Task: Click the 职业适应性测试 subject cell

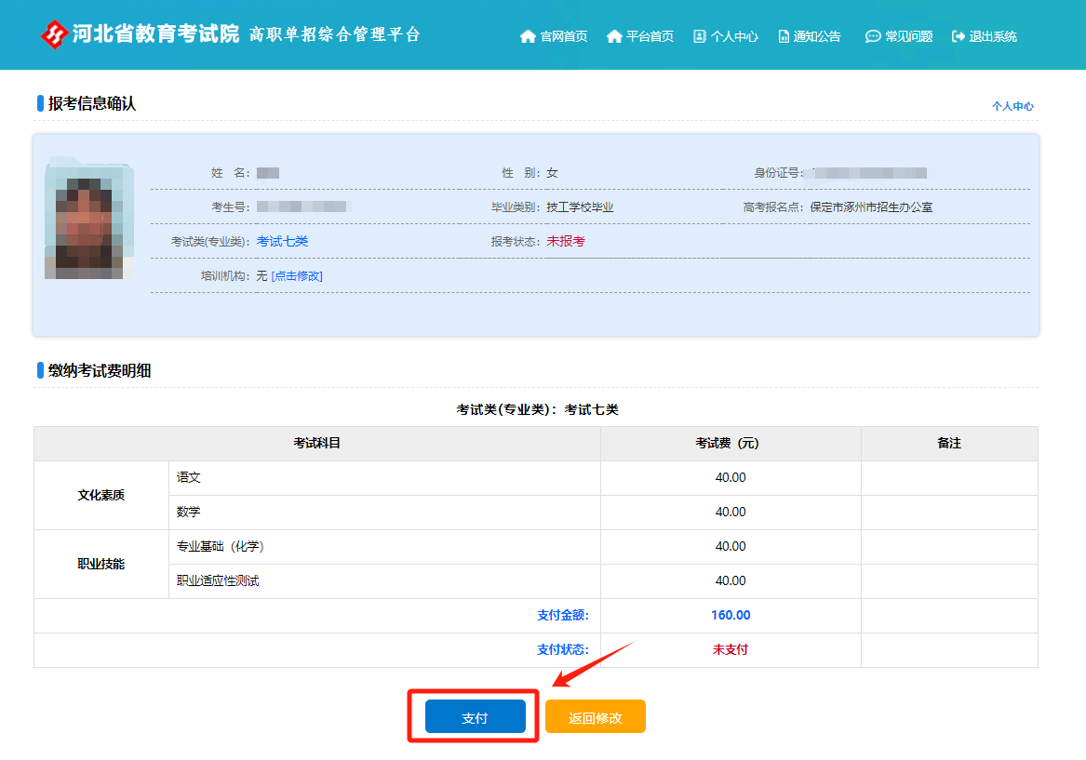Action: [x=218, y=581]
